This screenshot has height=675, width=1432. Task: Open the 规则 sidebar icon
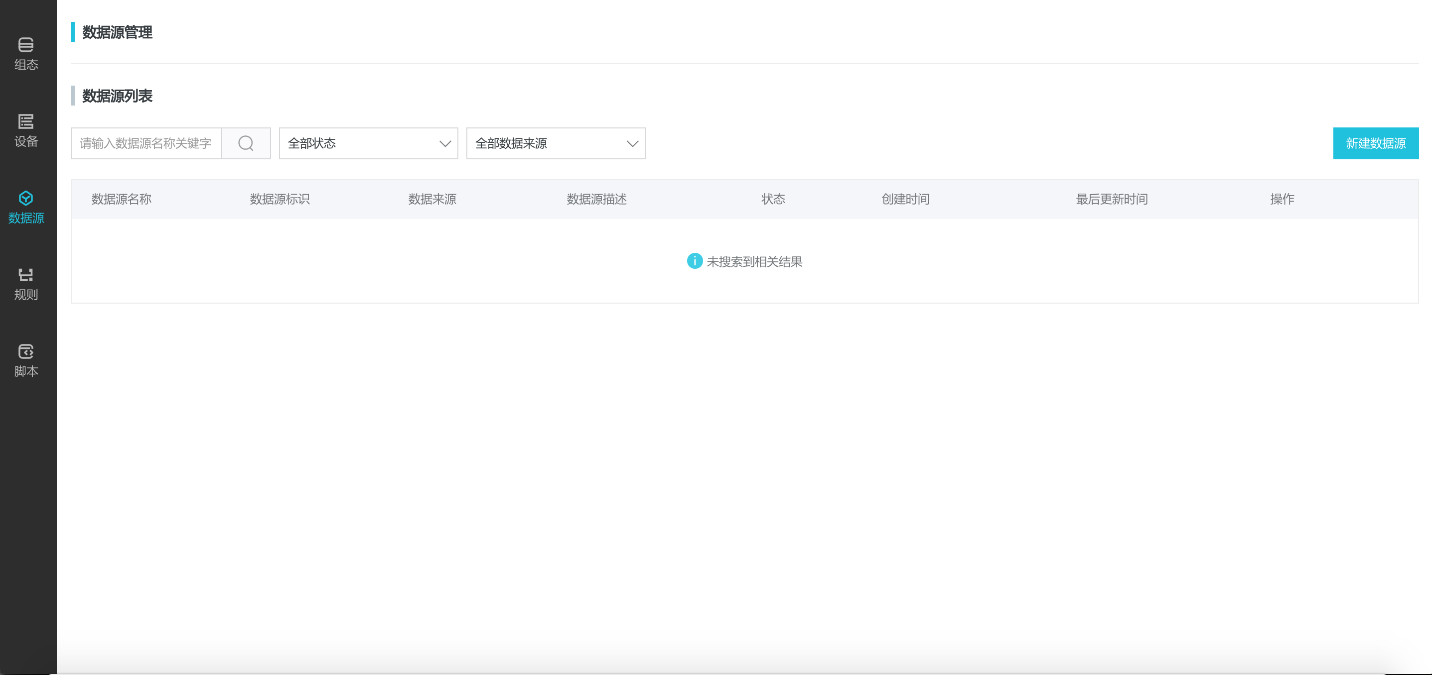point(25,274)
